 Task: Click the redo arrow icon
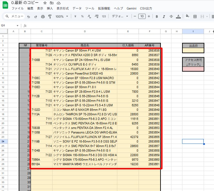coord(35,17)
